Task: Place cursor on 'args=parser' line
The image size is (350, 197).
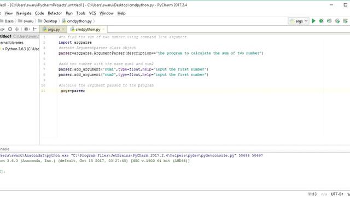Action: tap(73, 91)
